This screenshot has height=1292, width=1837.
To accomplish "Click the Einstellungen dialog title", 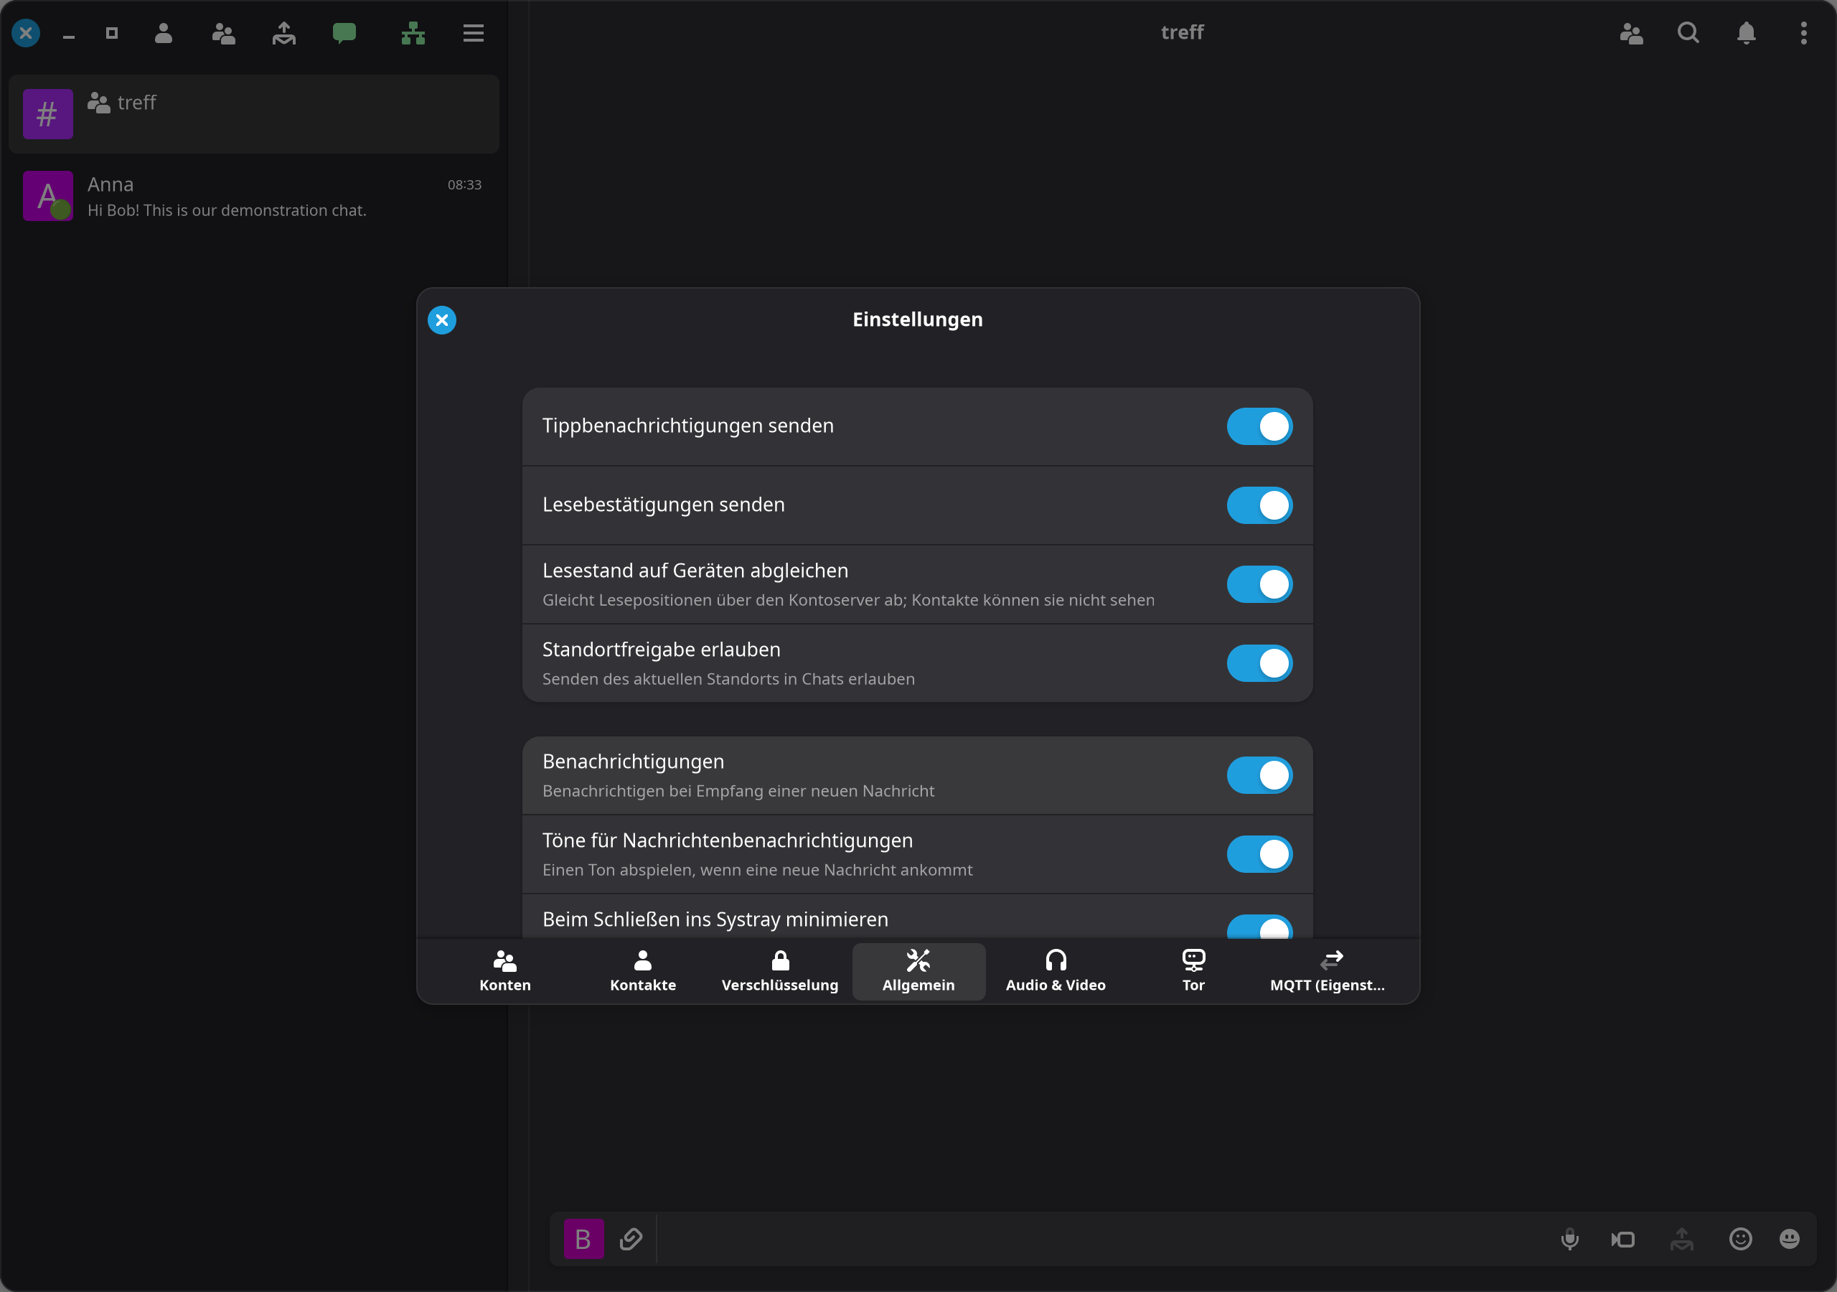I will 918,319.
